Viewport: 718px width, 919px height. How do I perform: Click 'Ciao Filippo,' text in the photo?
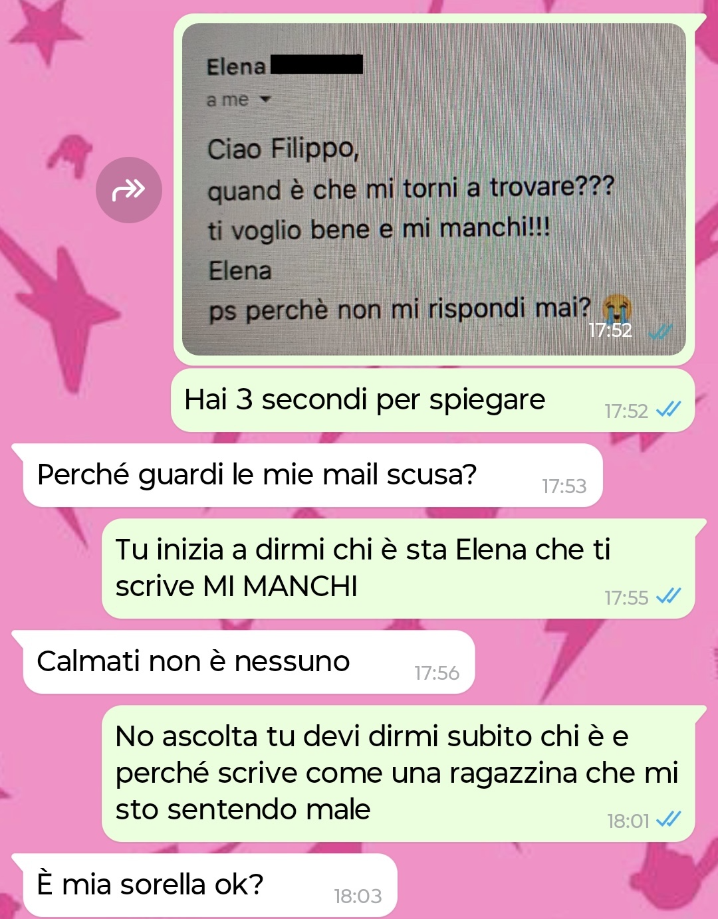(283, 148)
